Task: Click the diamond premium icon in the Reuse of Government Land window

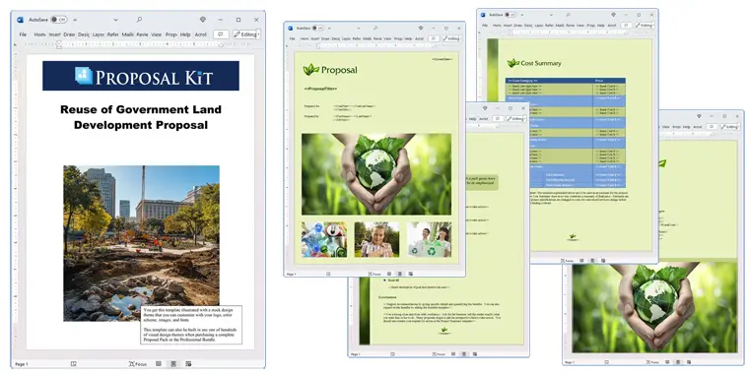Action: pyautogui.click(x=203, y=20)
